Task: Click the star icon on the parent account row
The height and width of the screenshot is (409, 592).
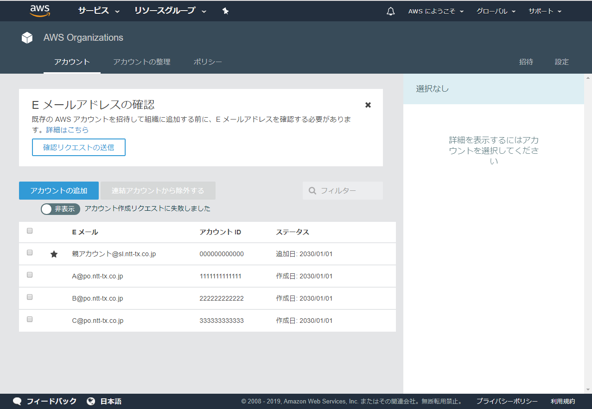Action: pyautogui.click(x=54, y=254)
